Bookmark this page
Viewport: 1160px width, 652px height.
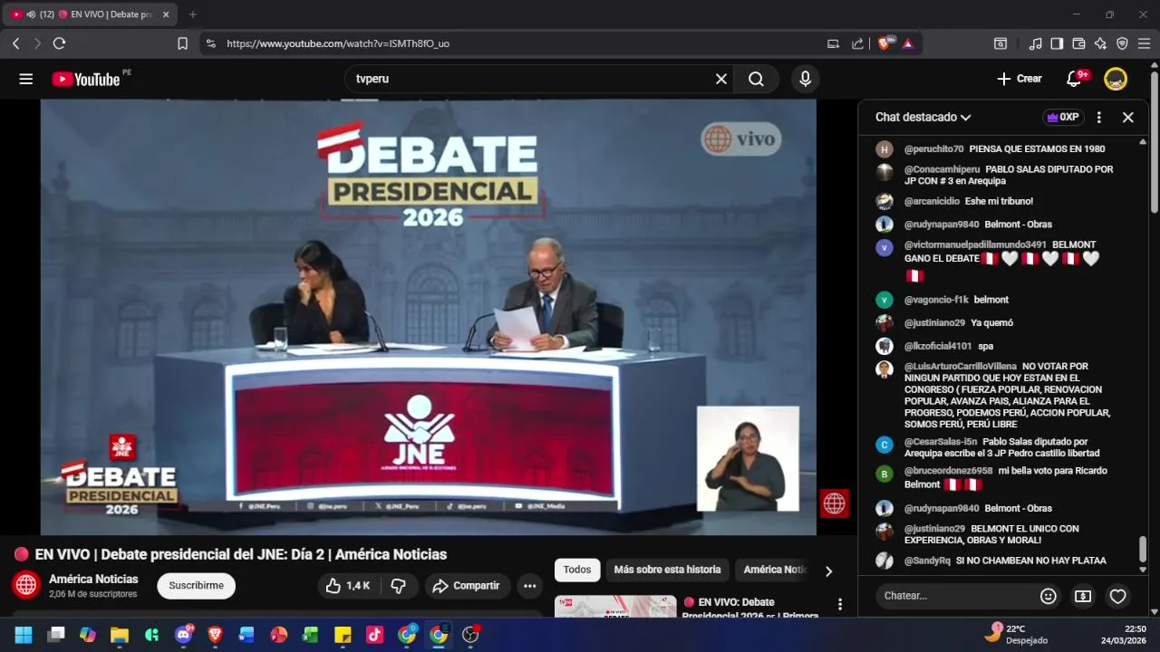click(182, 43)
